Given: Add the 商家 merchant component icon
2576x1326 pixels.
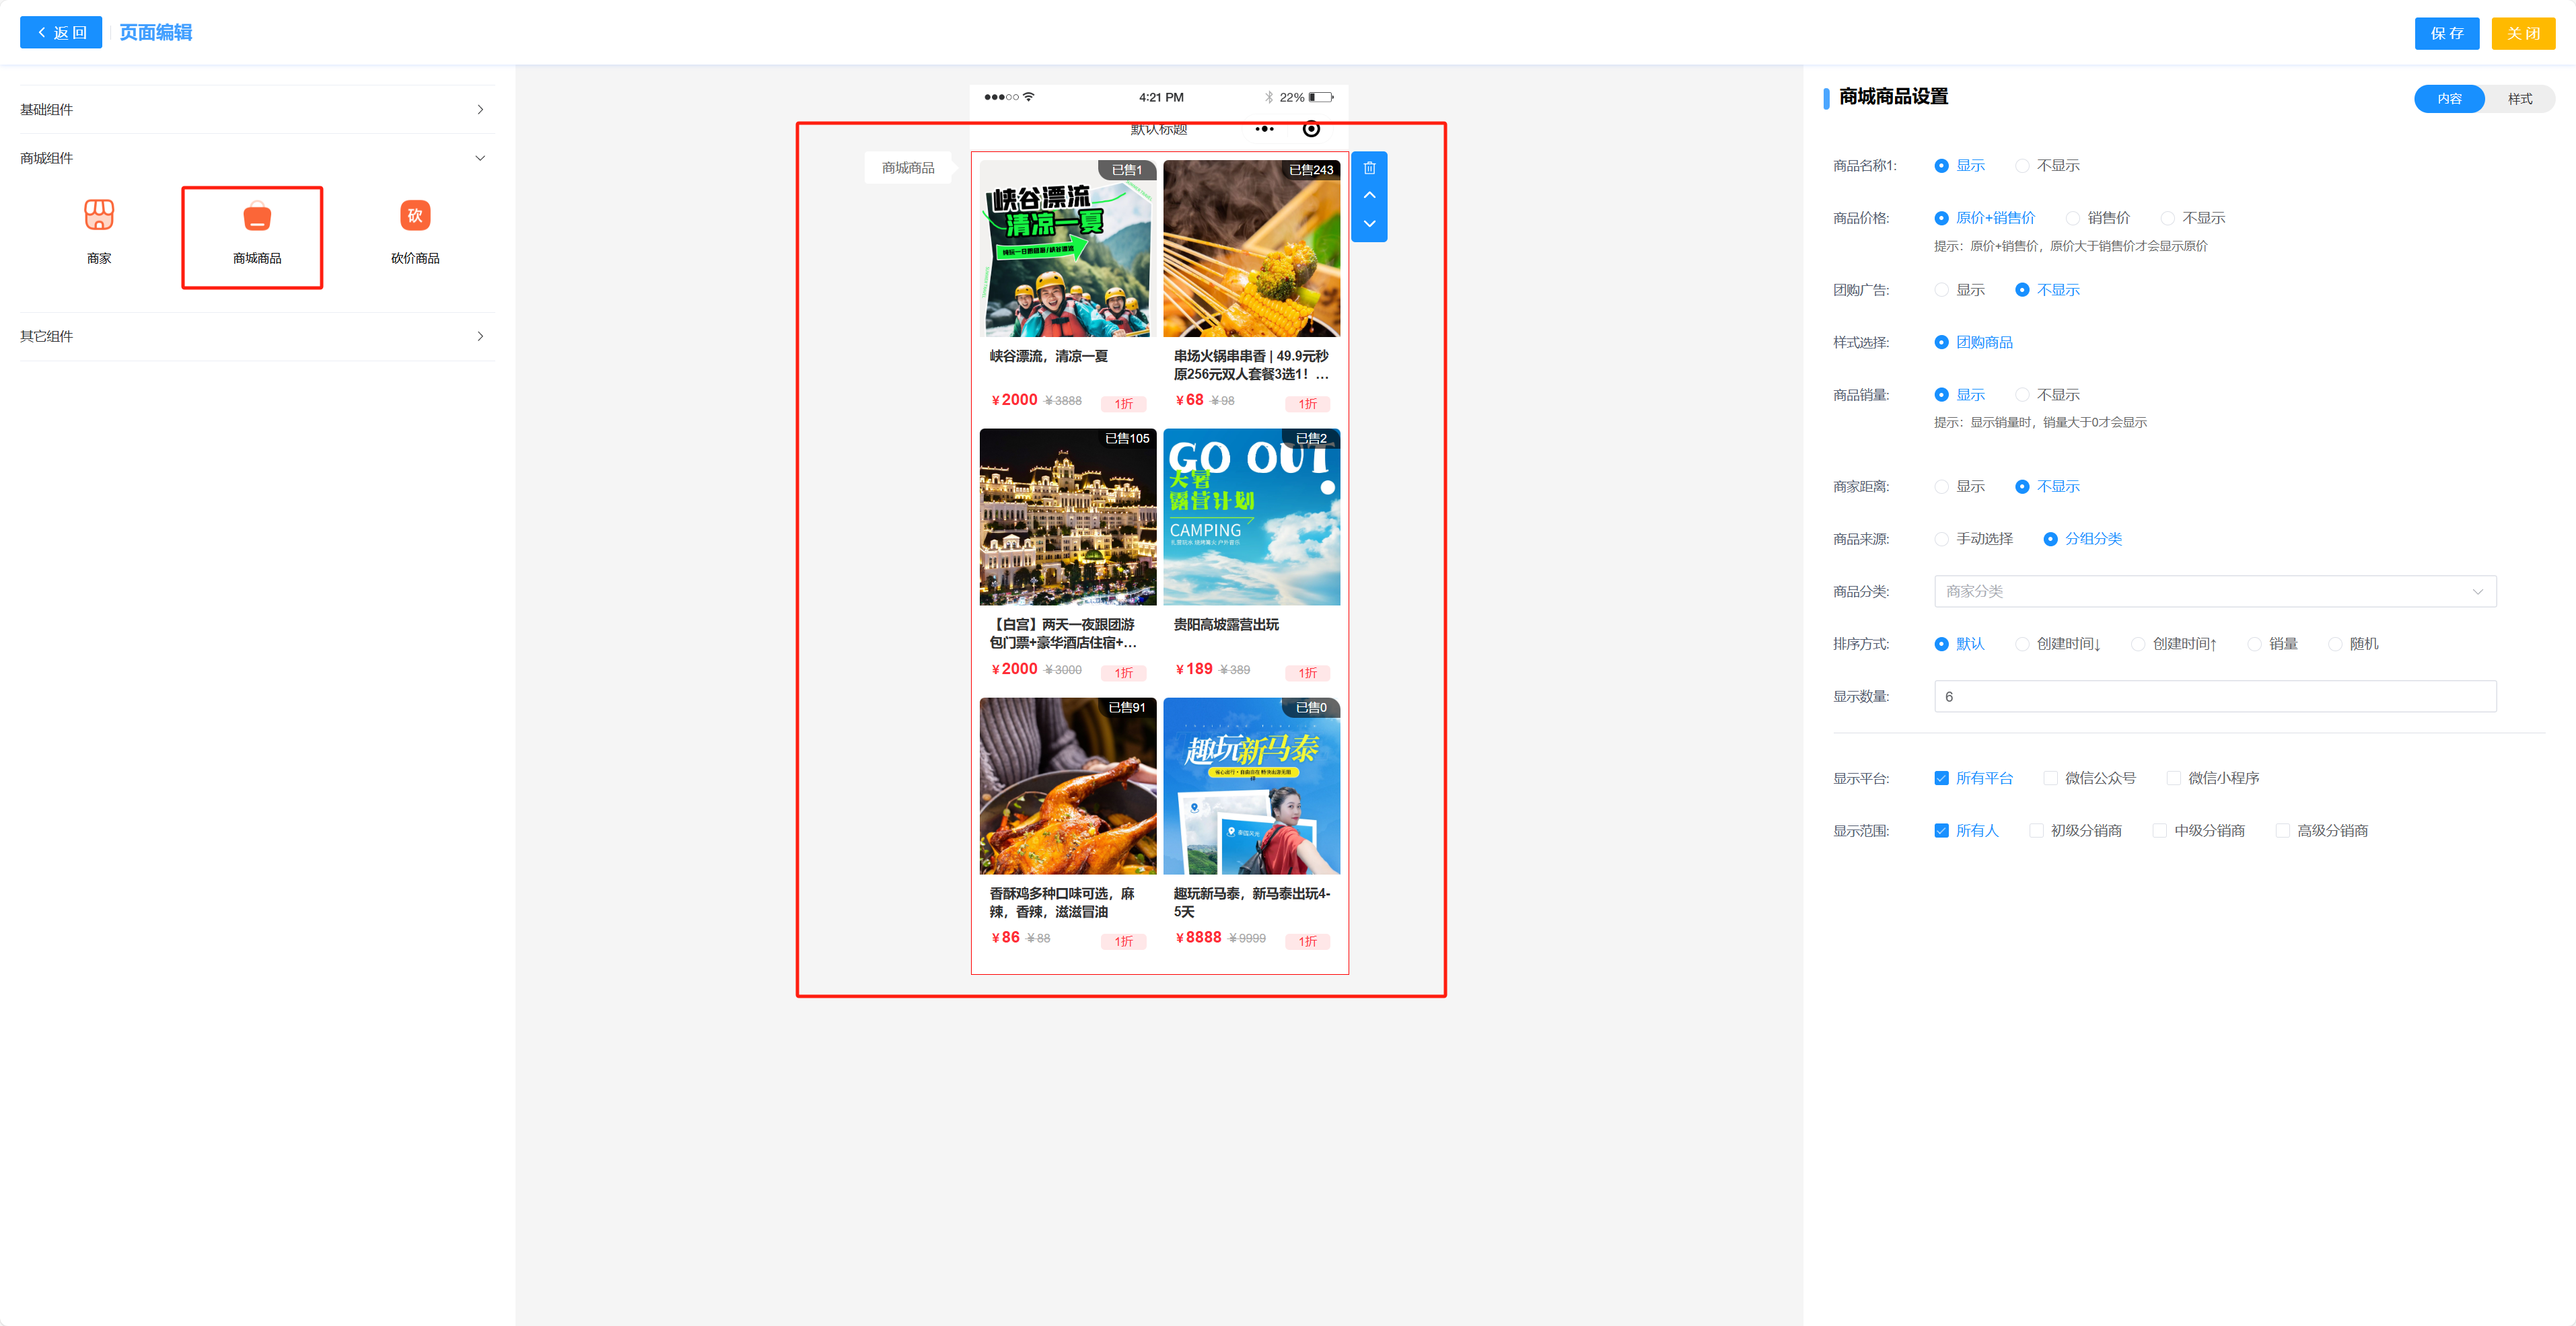Looking at the screenshot, I should pyautogui.click(x=99, y=215).
